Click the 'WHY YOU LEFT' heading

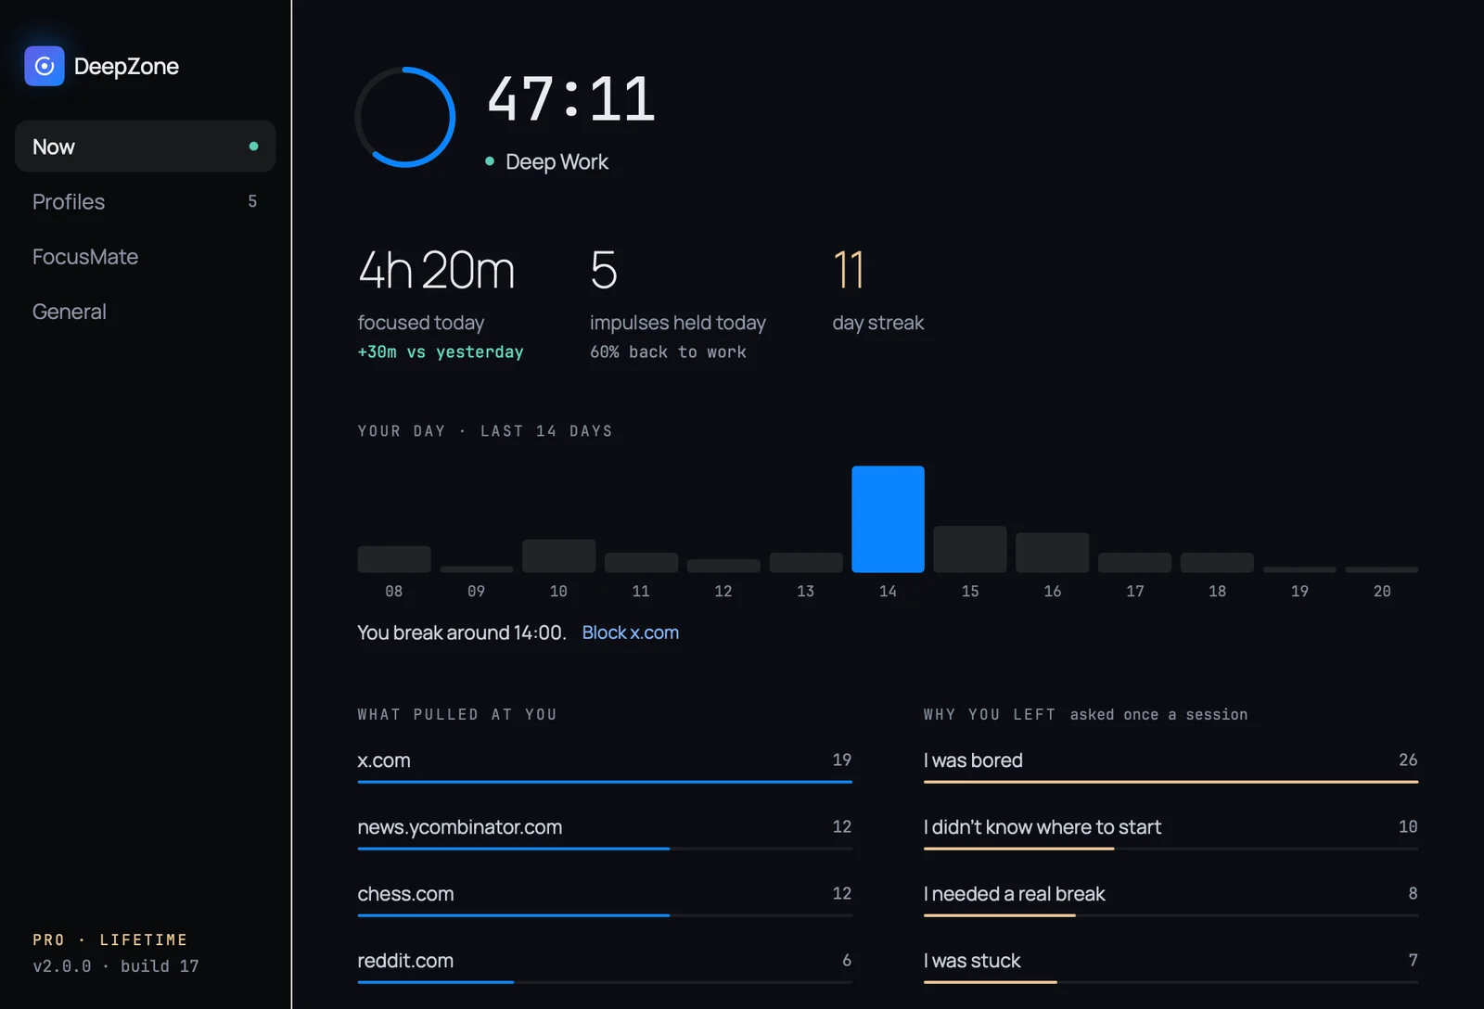(990, 715)
